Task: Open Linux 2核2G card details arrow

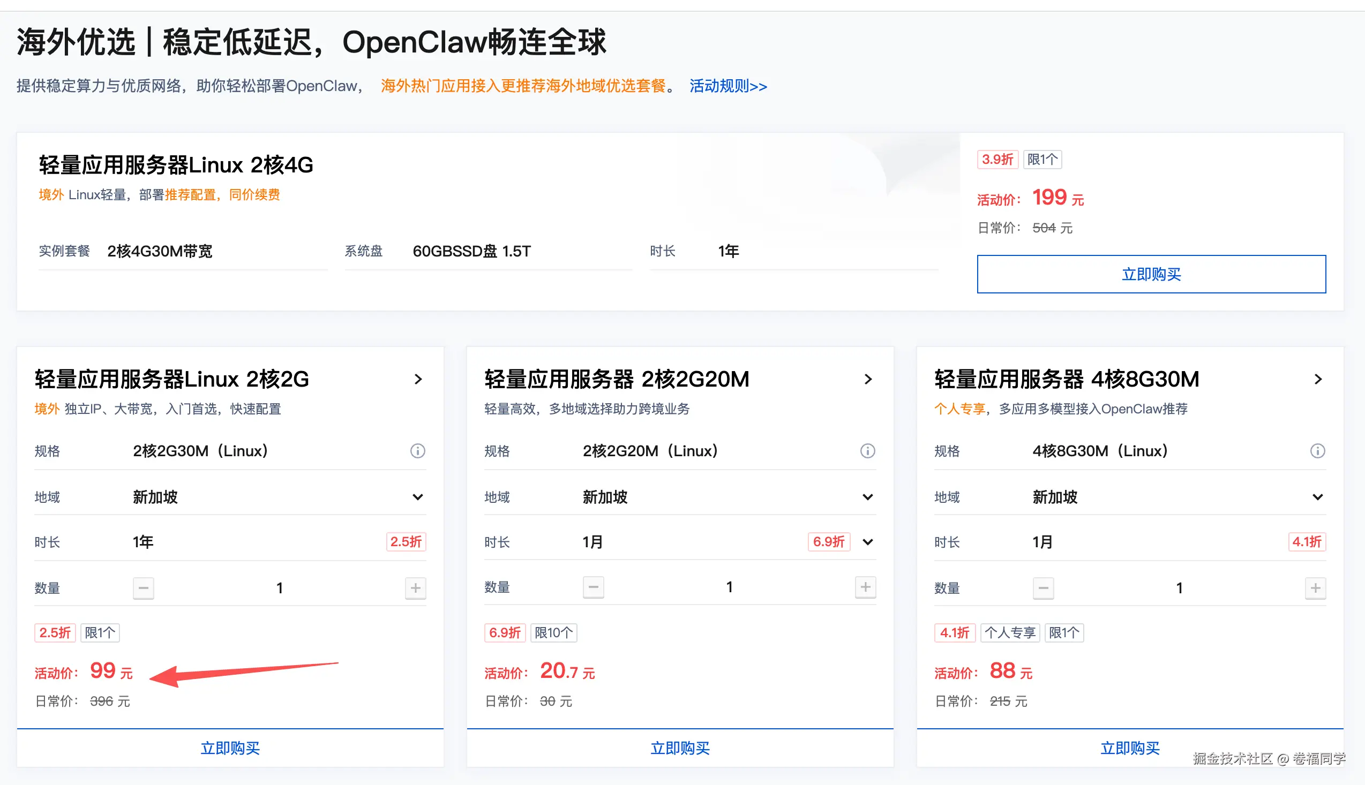Action: click(418, 380)
